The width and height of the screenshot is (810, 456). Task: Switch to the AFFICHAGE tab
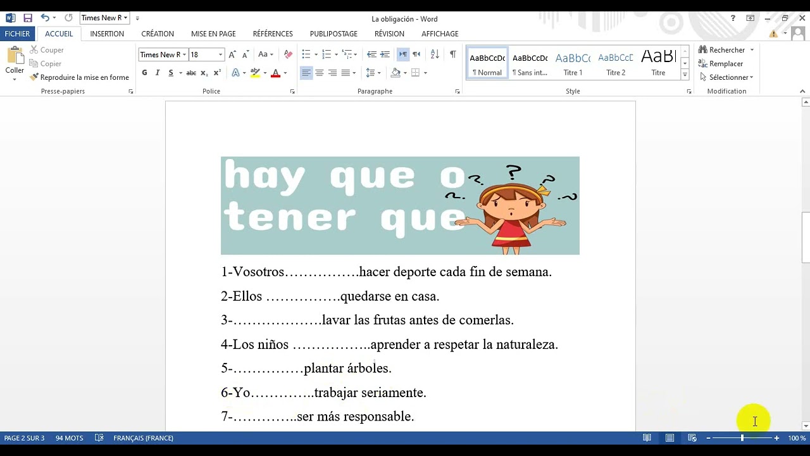[x=440, y=34]
